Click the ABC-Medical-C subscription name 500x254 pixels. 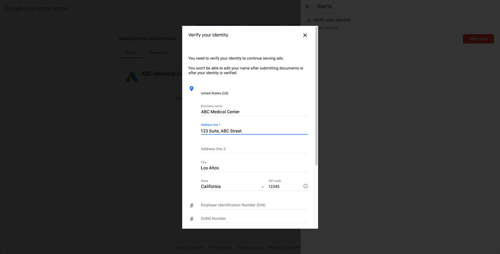click(161, 74)
